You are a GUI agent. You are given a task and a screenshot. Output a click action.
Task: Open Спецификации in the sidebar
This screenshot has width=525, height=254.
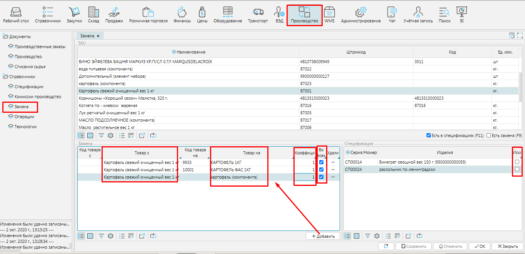tap(29, 87)
